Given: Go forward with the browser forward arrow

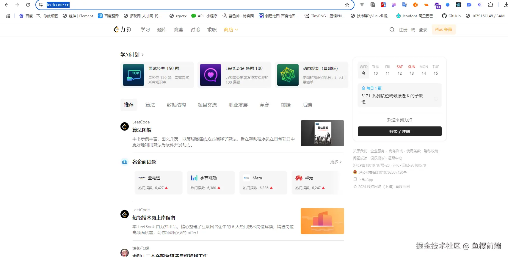Looking at the screenshot, I should click(x=17, y=5).
